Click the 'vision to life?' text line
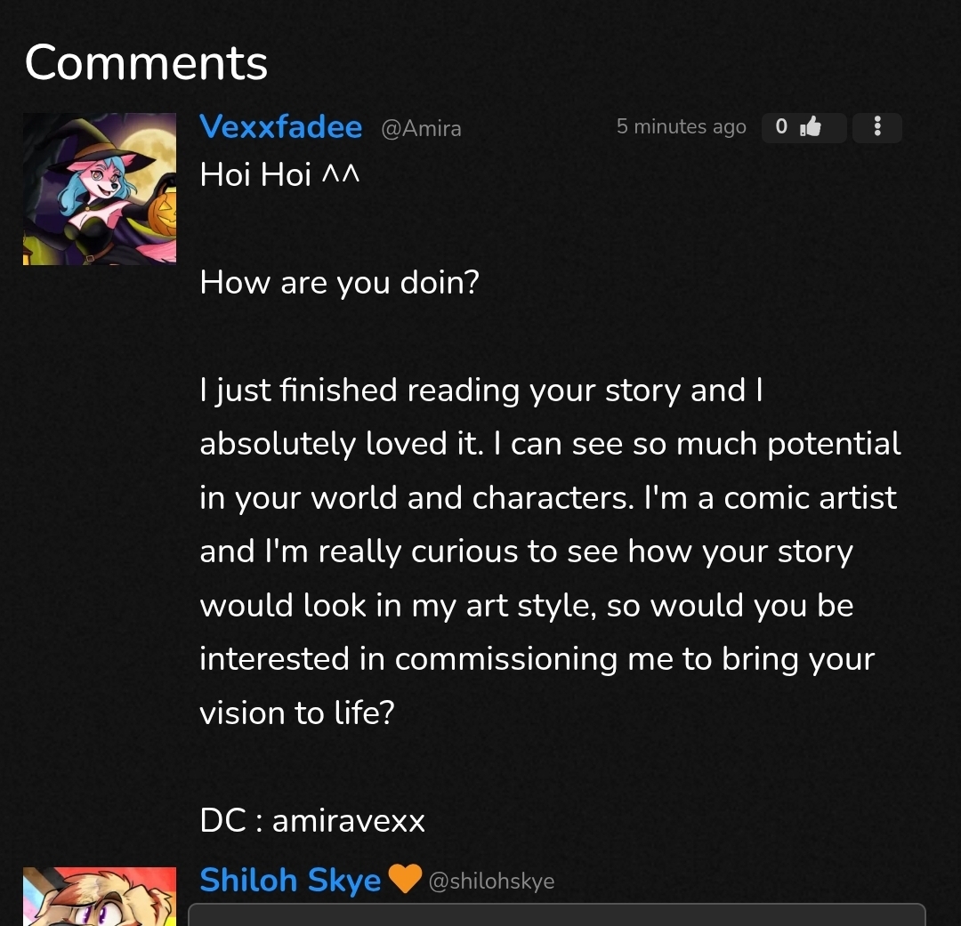 point(296,713)
